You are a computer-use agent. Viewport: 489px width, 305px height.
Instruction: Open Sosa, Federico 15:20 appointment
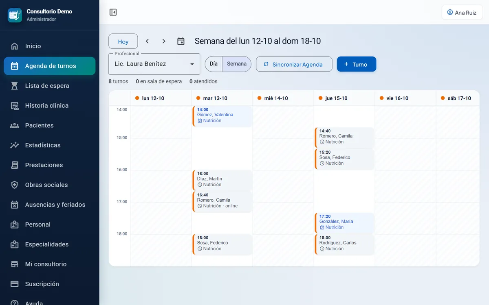point(345,159)
